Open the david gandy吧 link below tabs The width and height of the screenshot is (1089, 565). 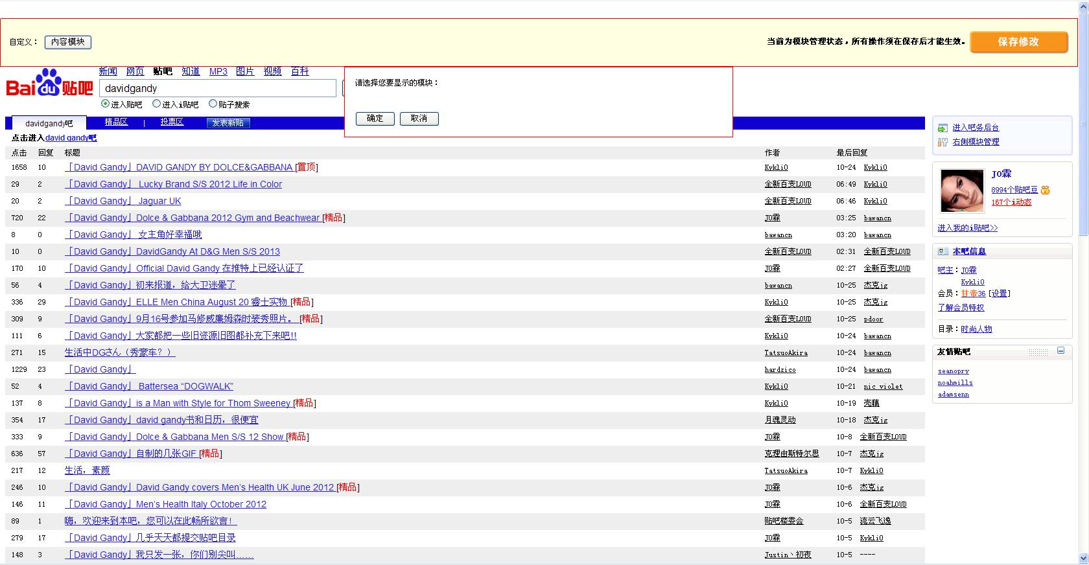(x=71, y=138)
